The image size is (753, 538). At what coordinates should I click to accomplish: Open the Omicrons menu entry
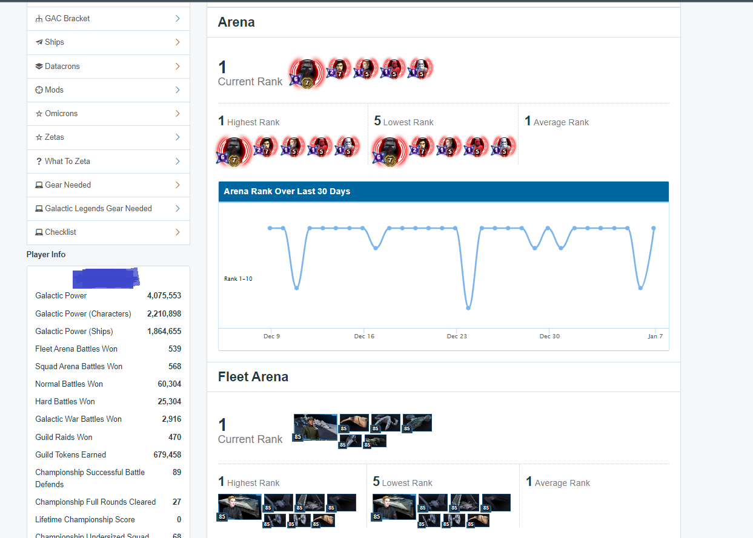point(108,114)
